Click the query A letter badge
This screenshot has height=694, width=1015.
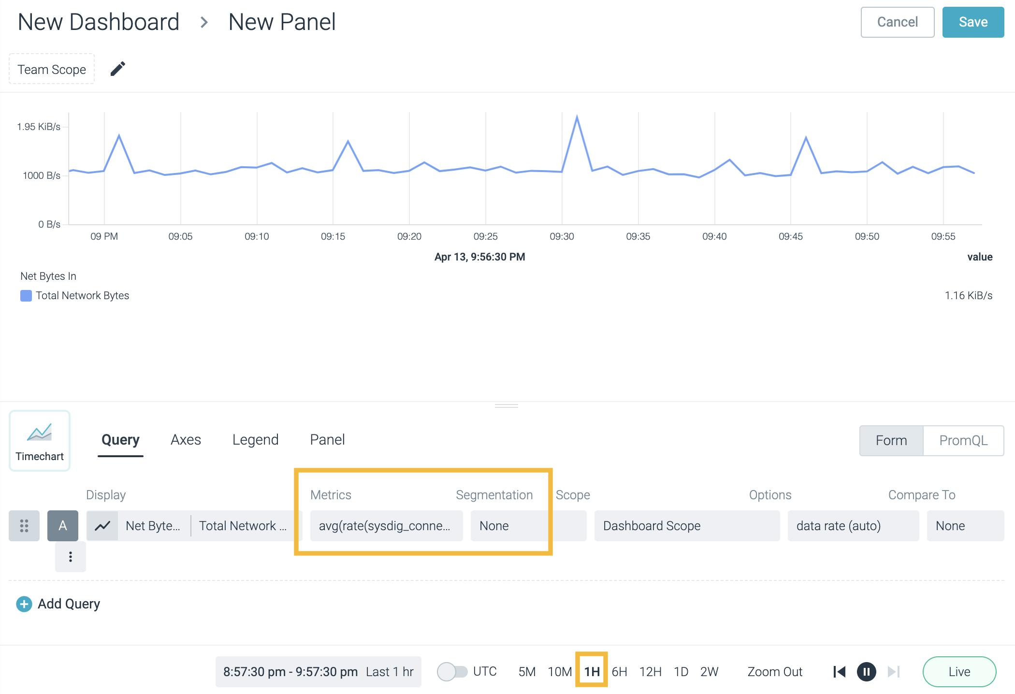63,525
